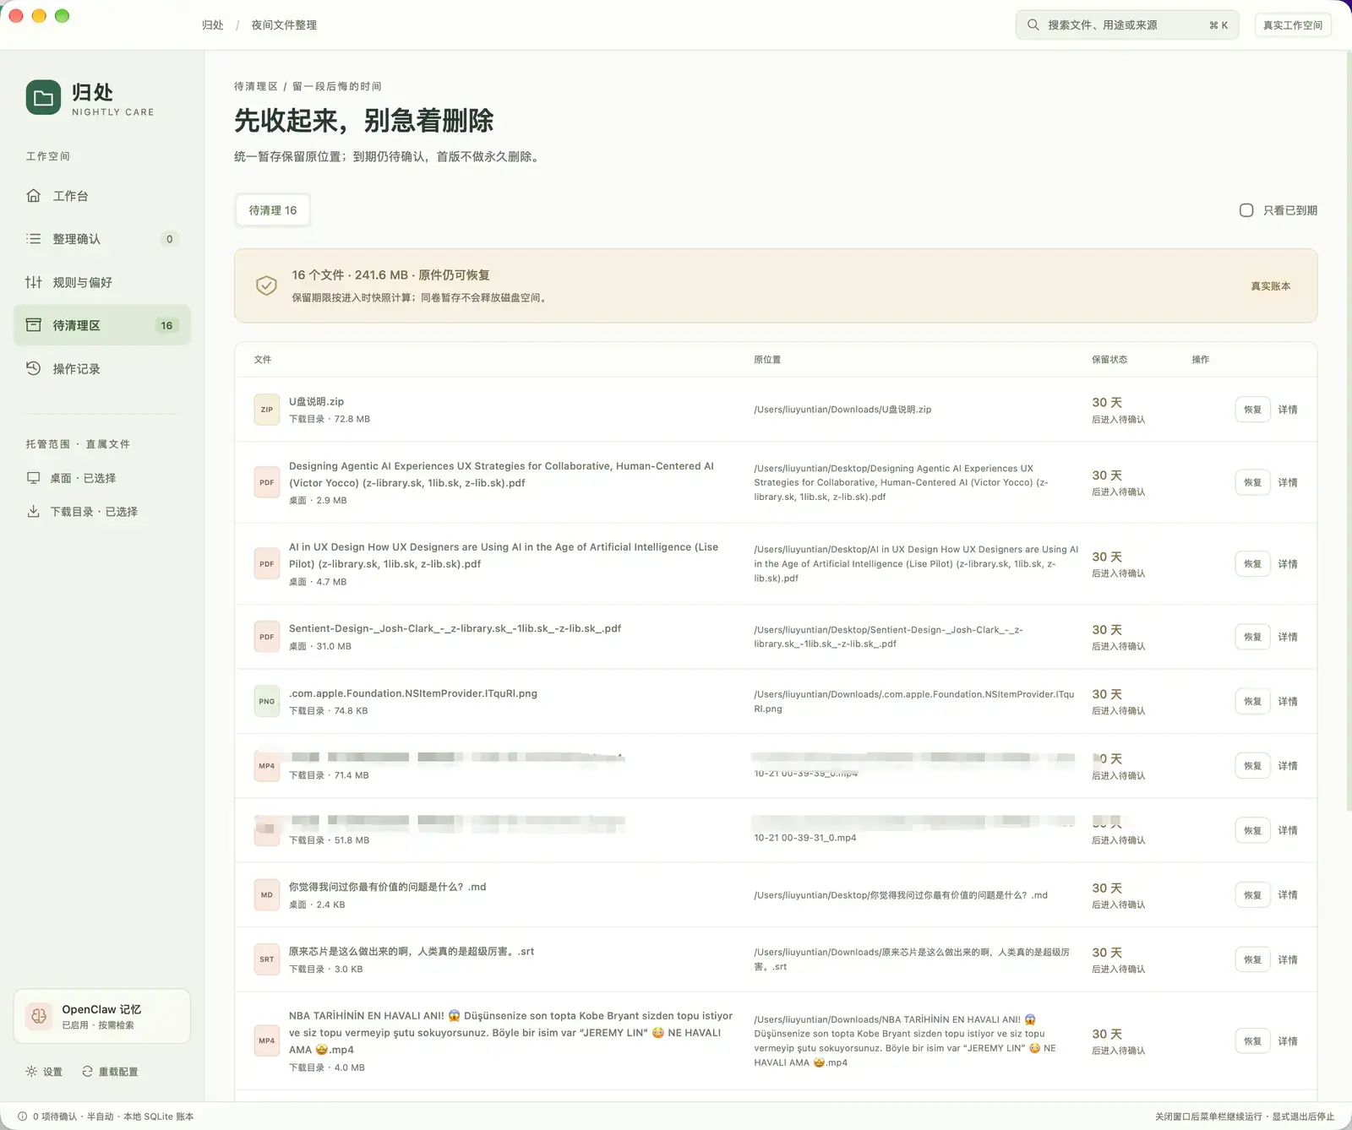Click the 下载目录 download icon

(x=34, y=512)
